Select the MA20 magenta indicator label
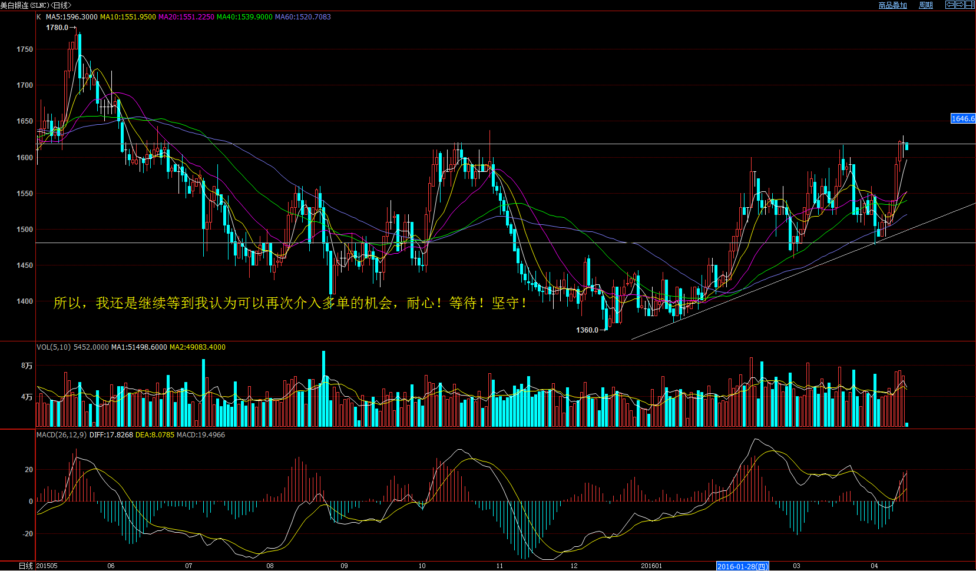The width and height of the screenshot is (976, 571). (x=186, y=17)
